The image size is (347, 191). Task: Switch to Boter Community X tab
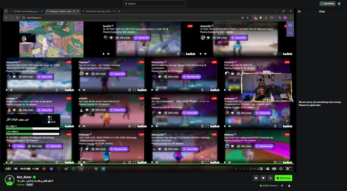(x=26, y=11)
